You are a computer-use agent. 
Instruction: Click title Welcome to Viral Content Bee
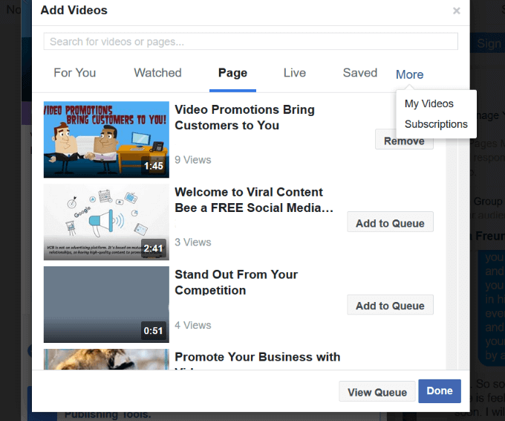click(254, 199)
